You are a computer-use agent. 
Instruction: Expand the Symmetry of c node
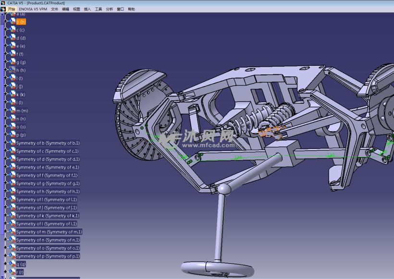[6, 150]
